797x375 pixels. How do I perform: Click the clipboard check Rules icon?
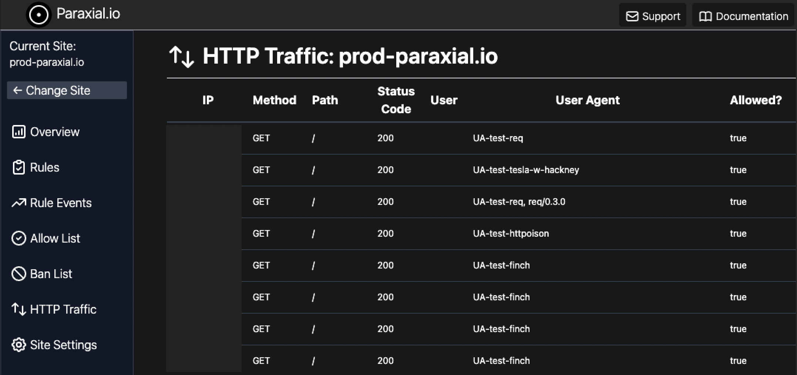coord(19,167)
